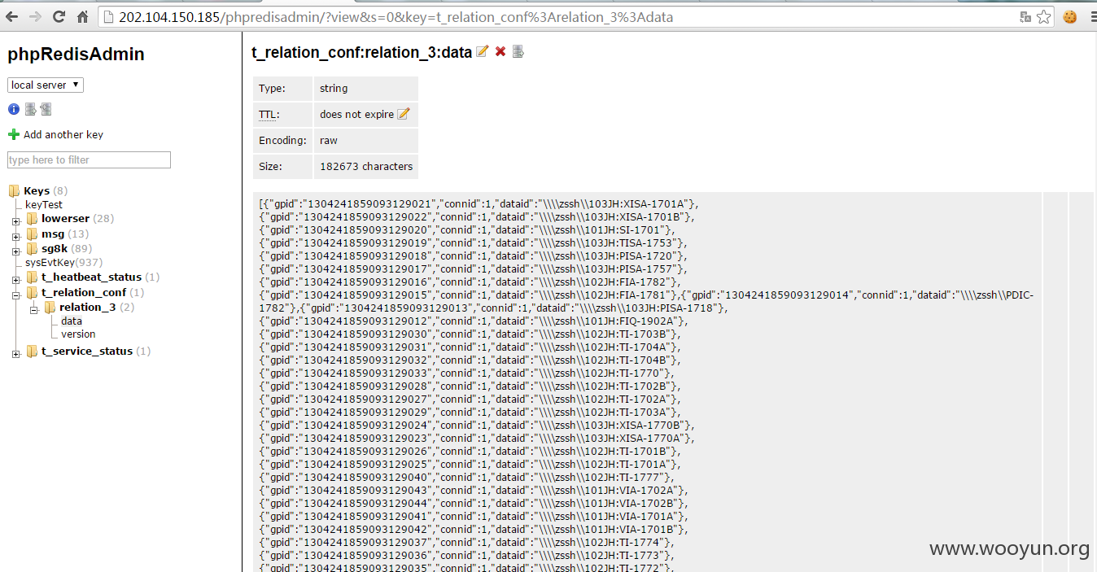1097x572 pixels.
Task: Click the TTL: label cell
Action: coord(283,114)
